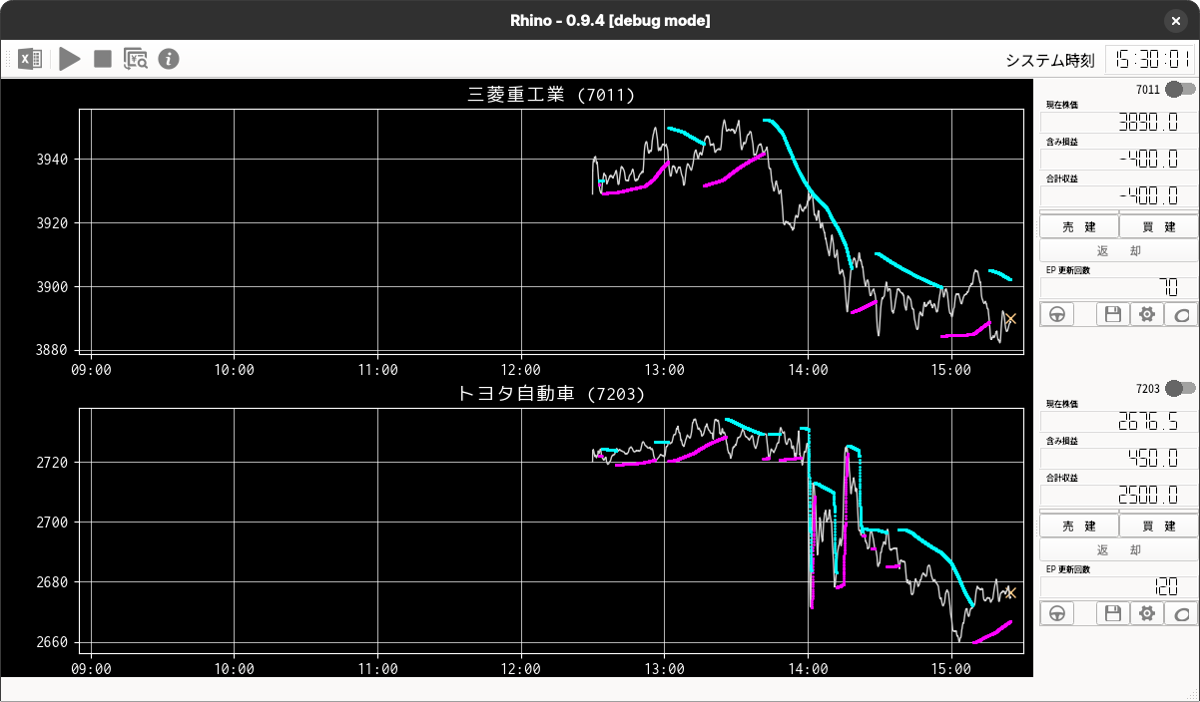This screenshot has width=1200, height=702.
Task: Click the x marker on 7203 chart
Action: tap(1010, 592)
